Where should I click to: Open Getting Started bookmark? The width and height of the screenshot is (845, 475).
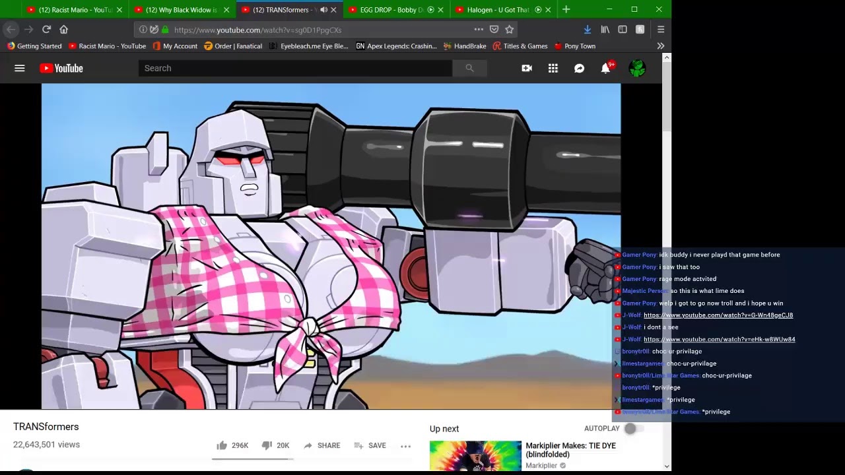pyautogui.click(x=34, y=46)
